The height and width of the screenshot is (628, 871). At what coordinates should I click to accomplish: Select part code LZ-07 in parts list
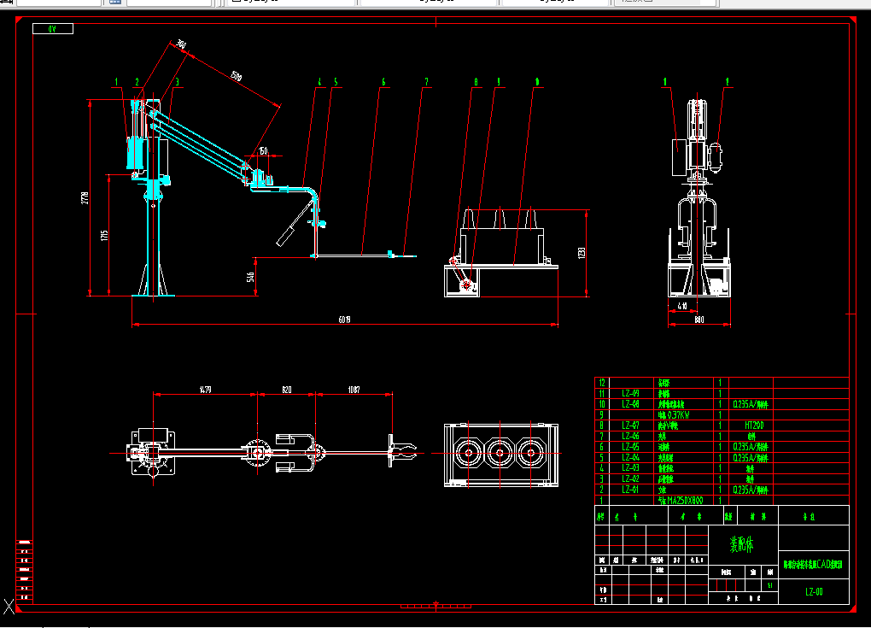[630, 426]
